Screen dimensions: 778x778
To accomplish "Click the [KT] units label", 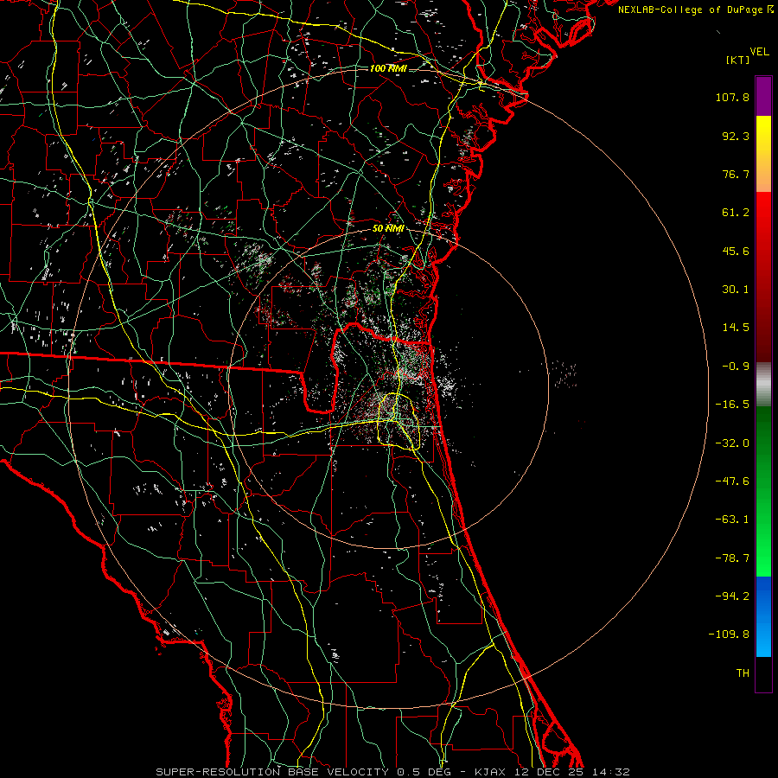I will pyautogui.click(x=737, y=60).
